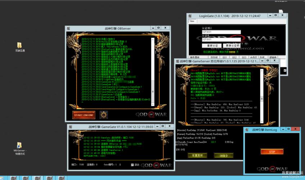Viewport: 305px width, 180px height.
Task: Select the 双擎互通 folder on desktop
Action: click(x=19, y=47)
